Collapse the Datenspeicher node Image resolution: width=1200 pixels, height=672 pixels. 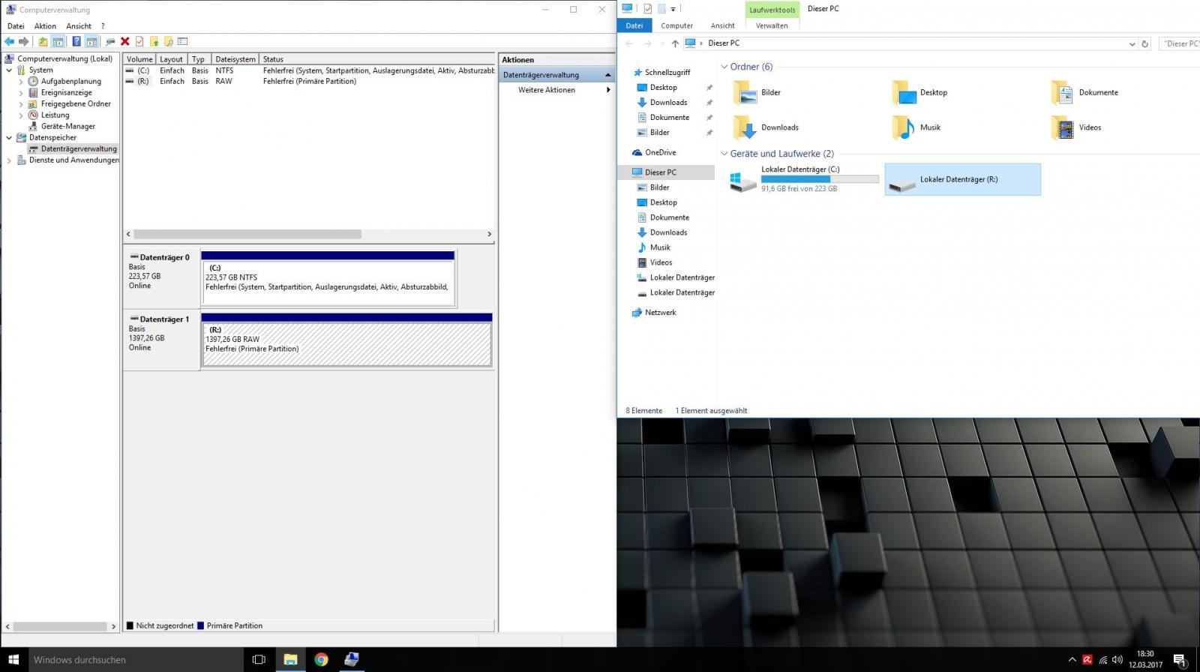click(x=9, y=137)
